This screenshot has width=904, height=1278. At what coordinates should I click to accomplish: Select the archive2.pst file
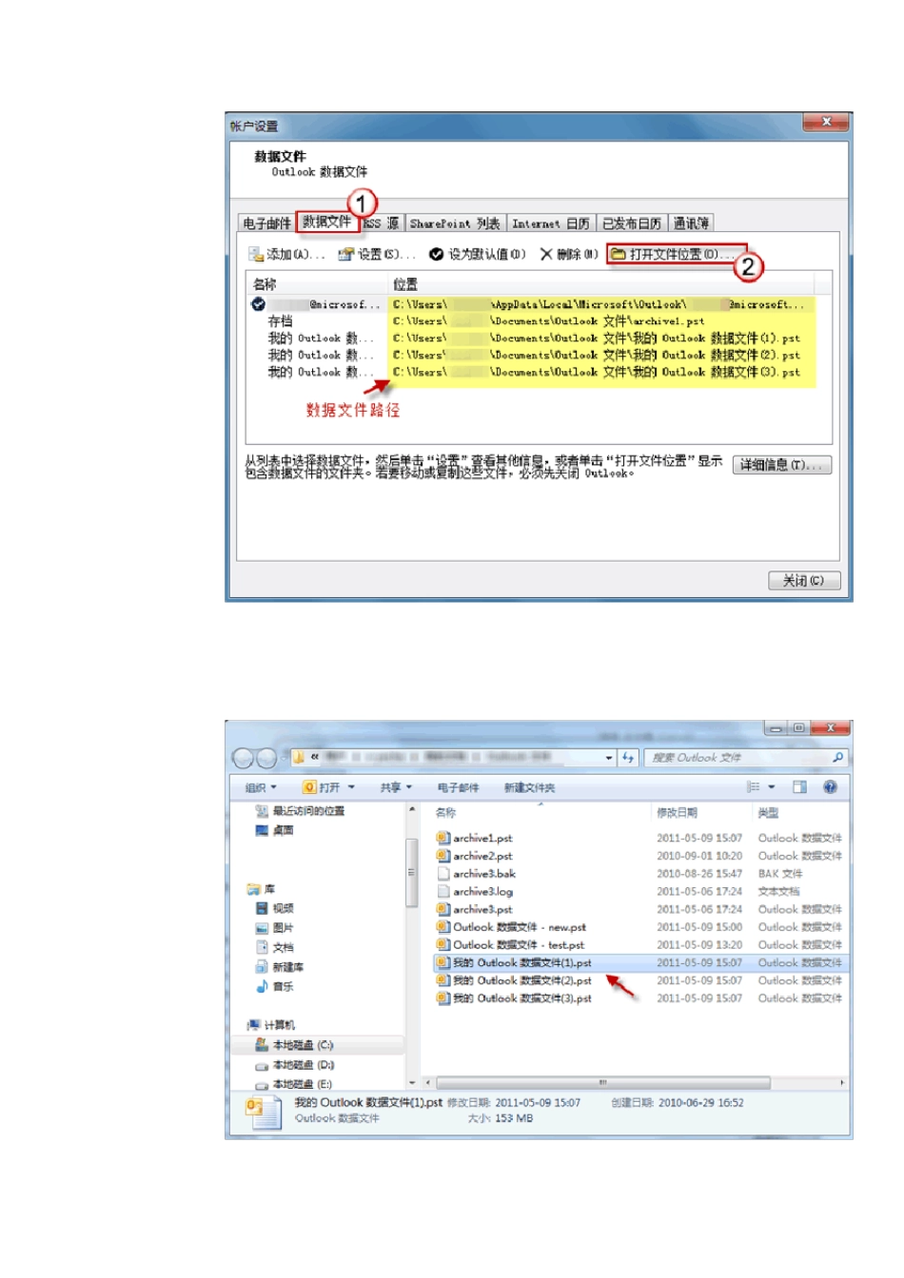click(x=474, y=856)
